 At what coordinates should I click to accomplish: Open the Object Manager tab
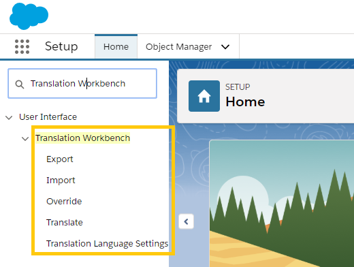[x=178, y=47]
